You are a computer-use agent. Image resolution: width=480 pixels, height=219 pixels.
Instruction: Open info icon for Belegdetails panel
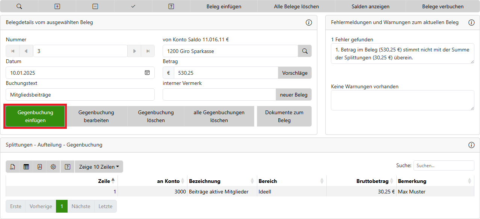pos(309,23)
